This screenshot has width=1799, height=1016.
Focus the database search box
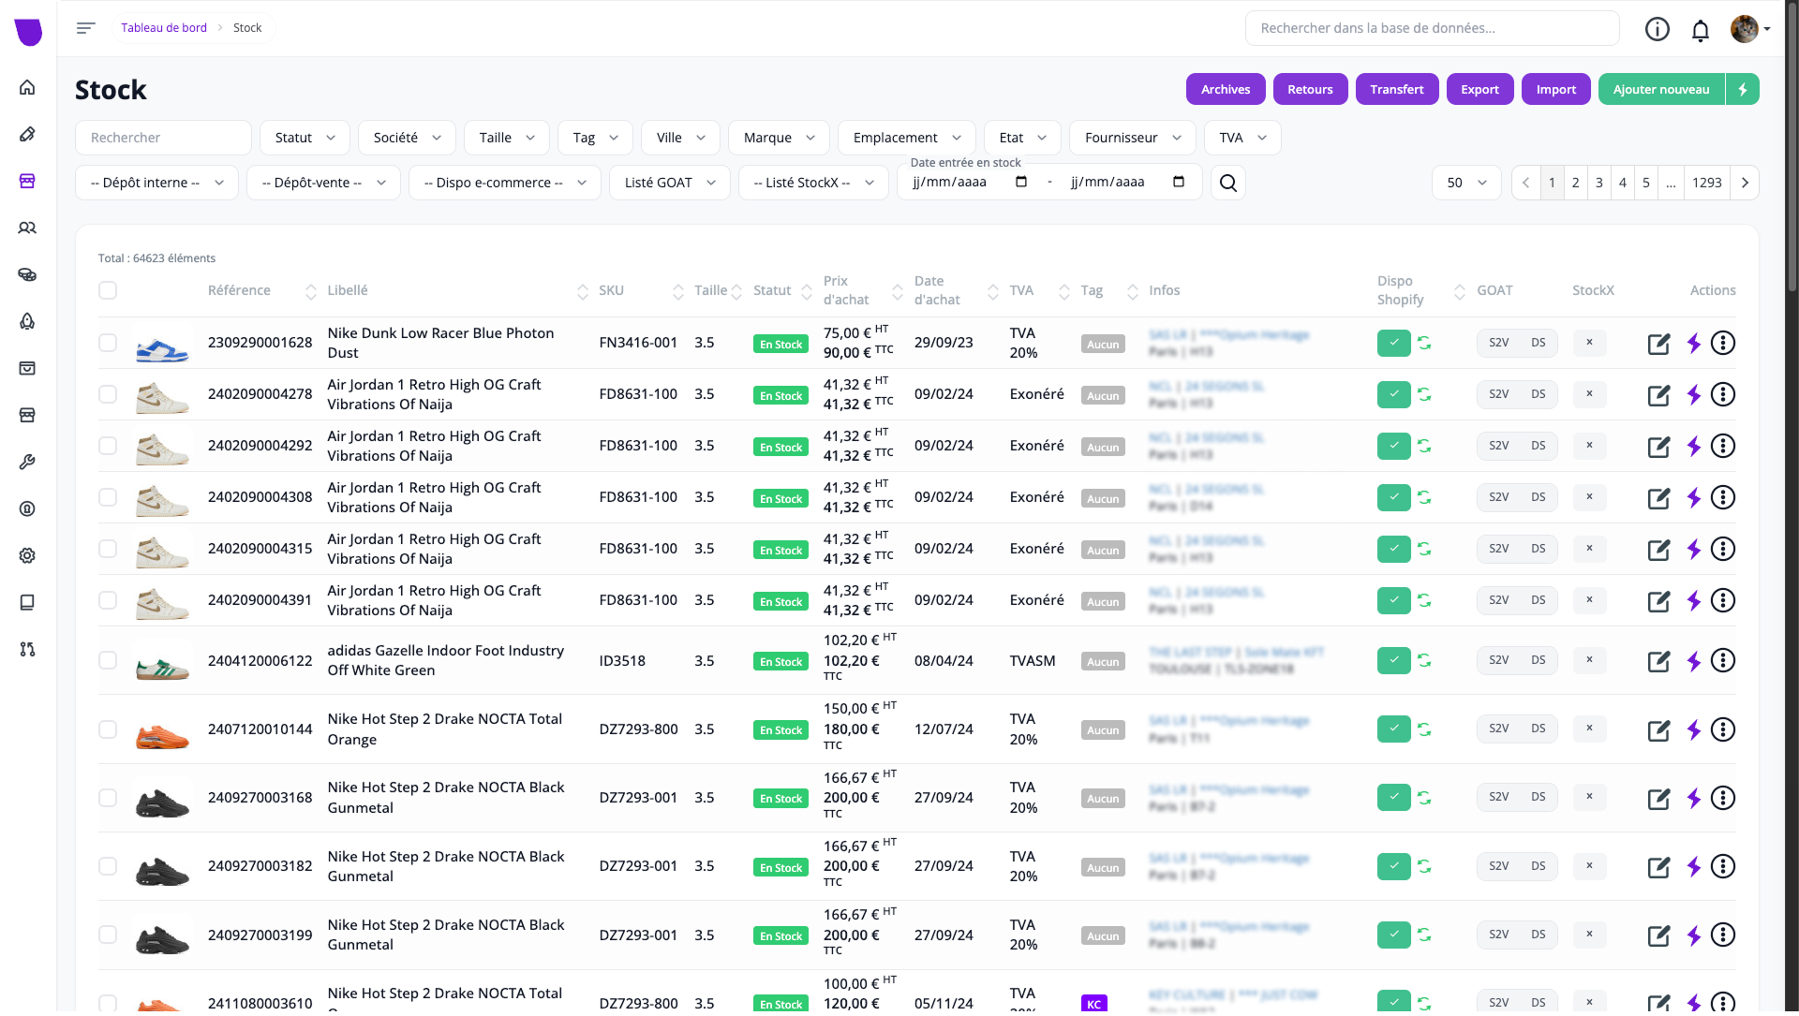[1432, 28]
